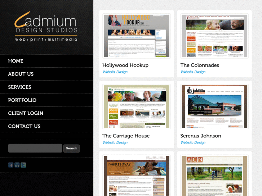Screen dimensions: 262x196
Task: Open the LinkedIn social icon
Action: [17, 165]
